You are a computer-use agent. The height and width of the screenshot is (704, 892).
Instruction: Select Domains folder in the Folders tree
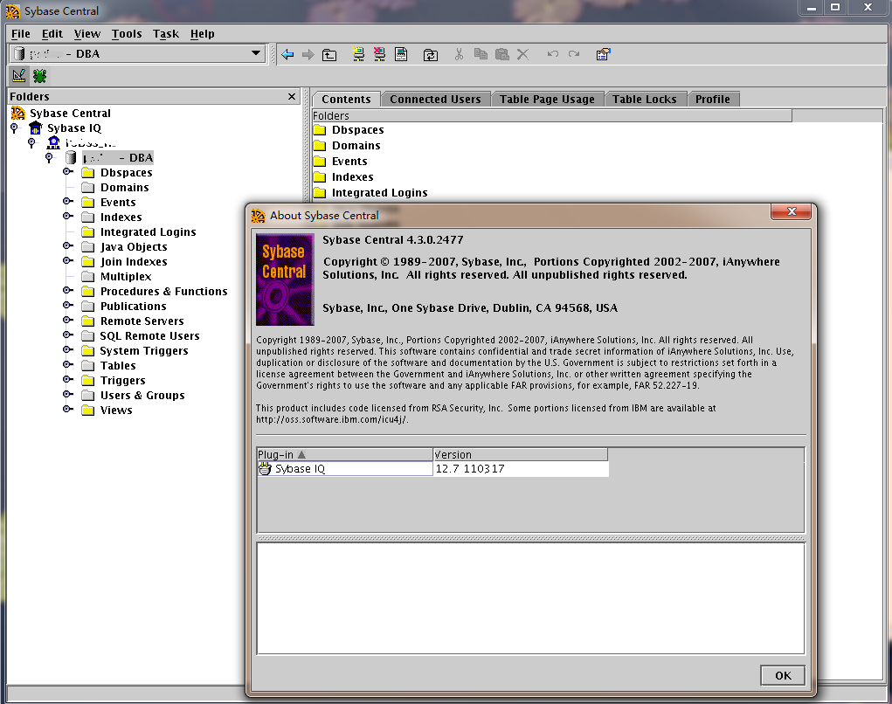(125, 187)
